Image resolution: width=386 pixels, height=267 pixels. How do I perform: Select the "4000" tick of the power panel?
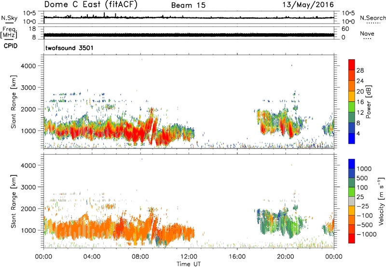(28, 66)
